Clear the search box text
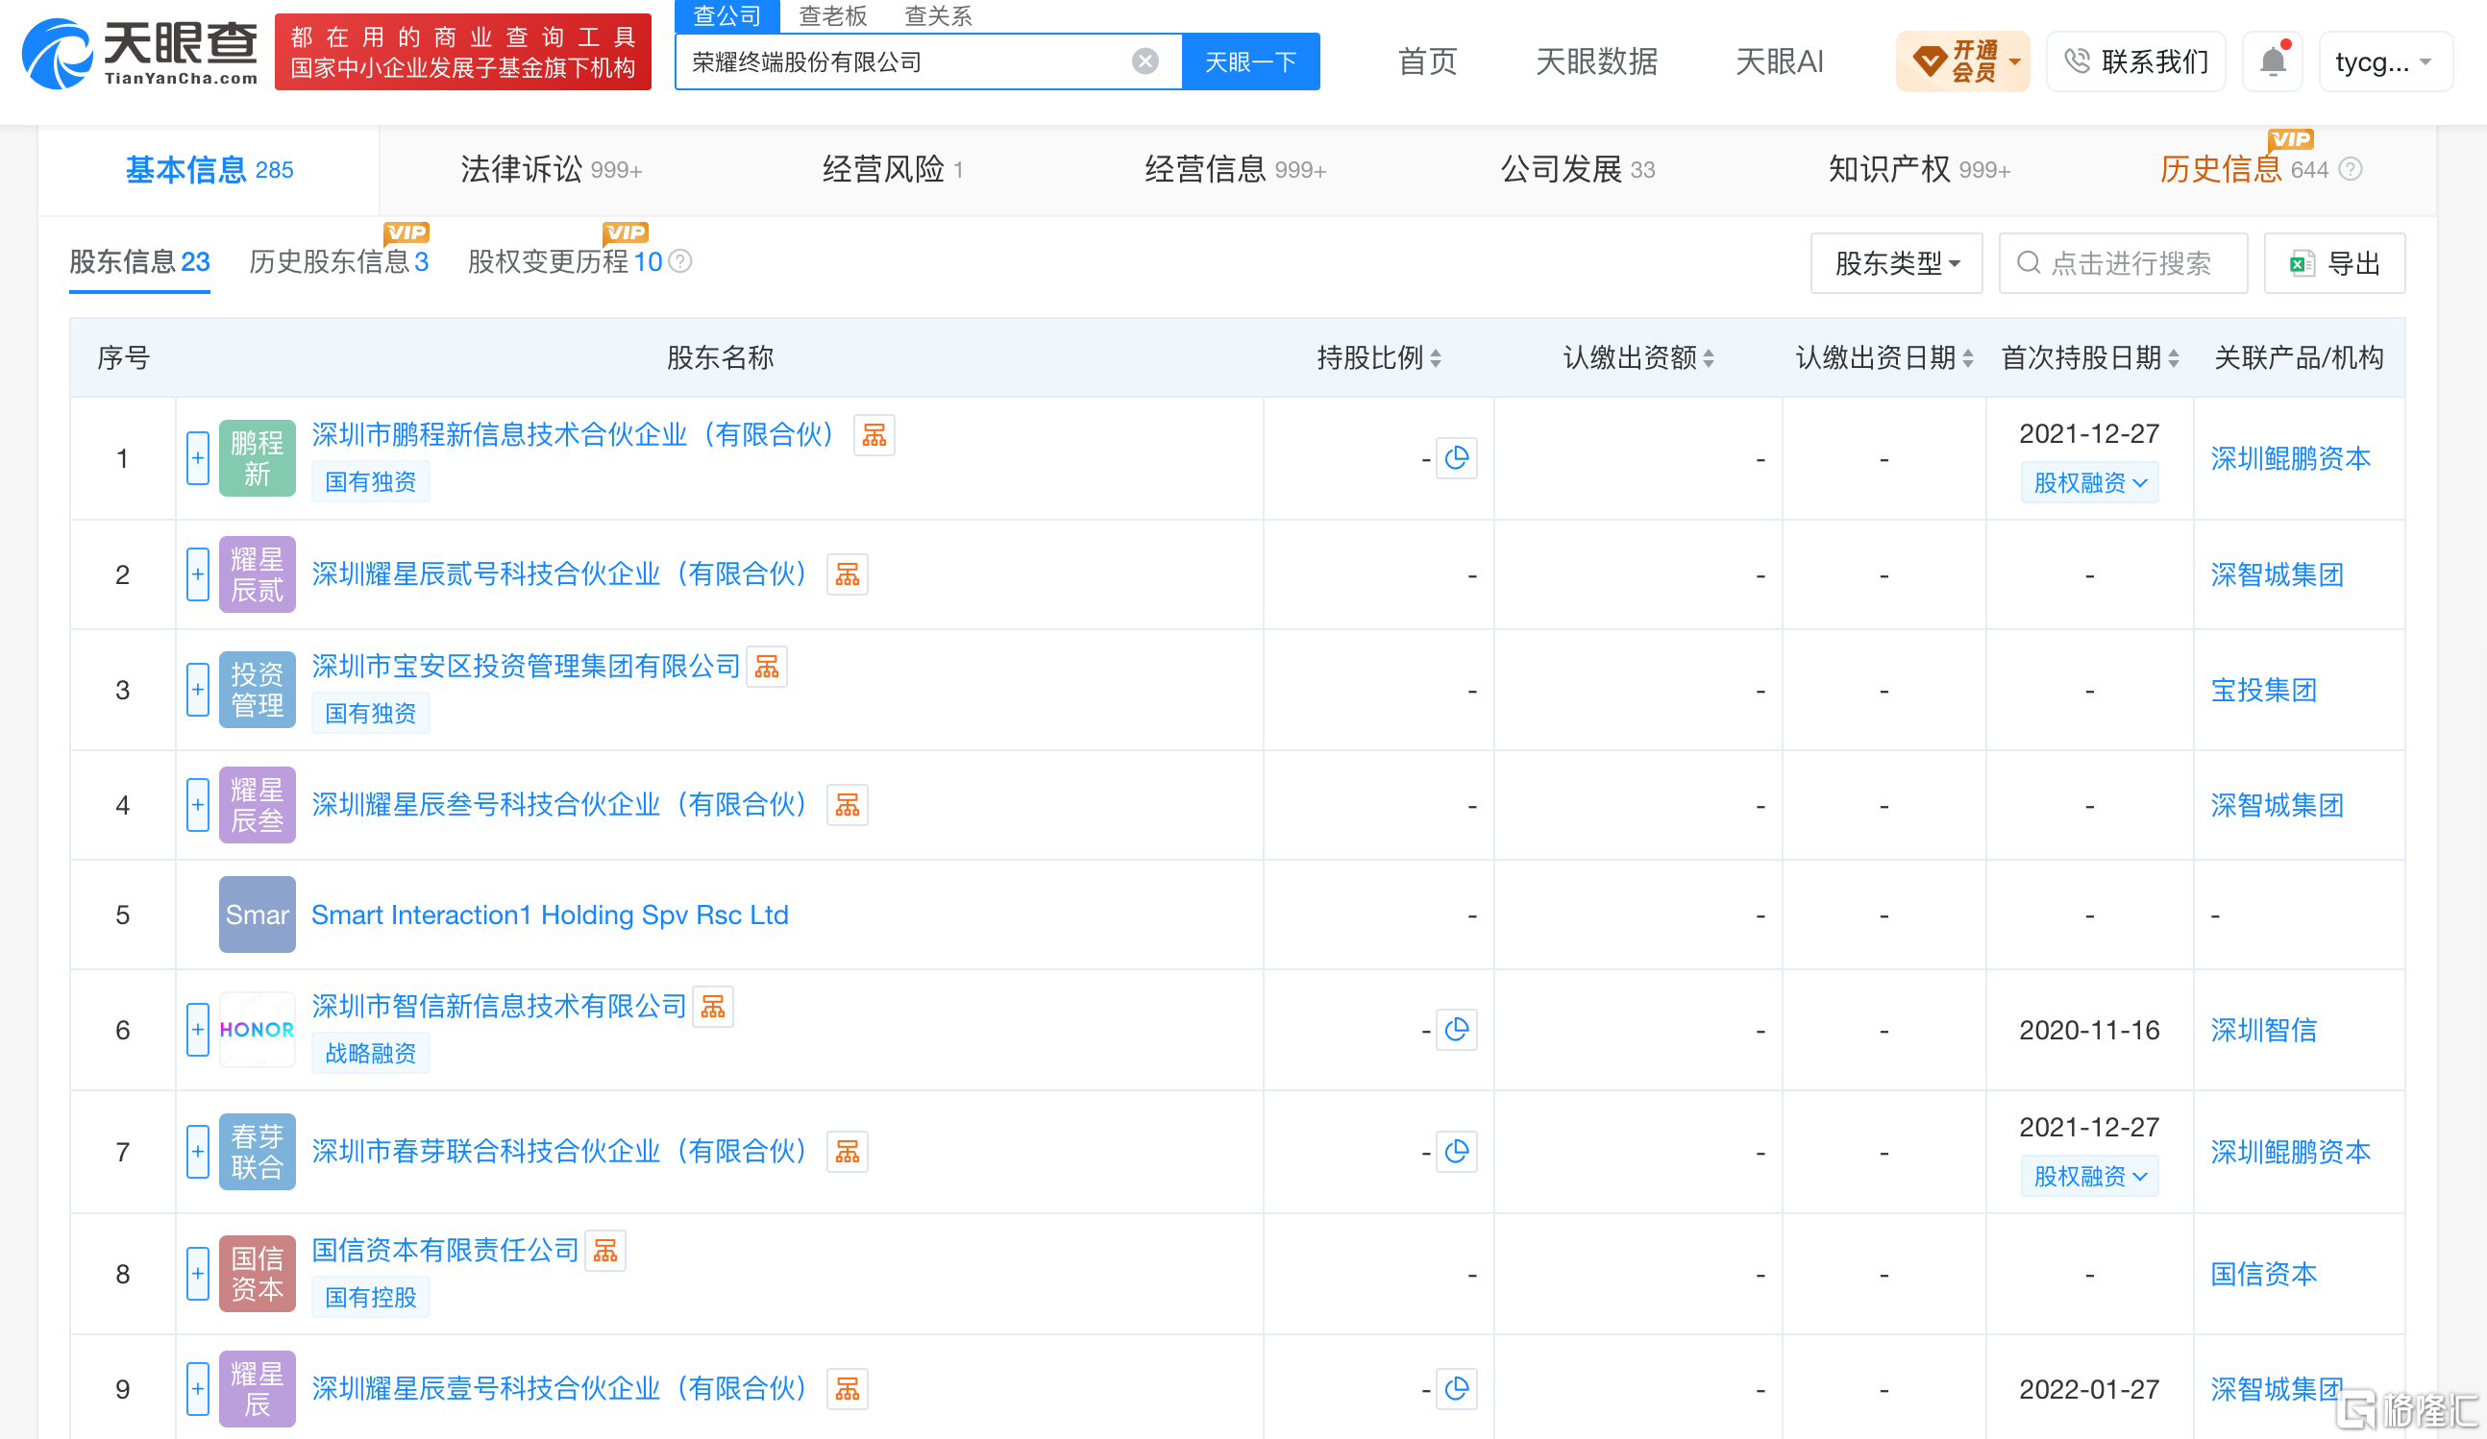This screenshot has width=2487, height=1439. 1145,62
